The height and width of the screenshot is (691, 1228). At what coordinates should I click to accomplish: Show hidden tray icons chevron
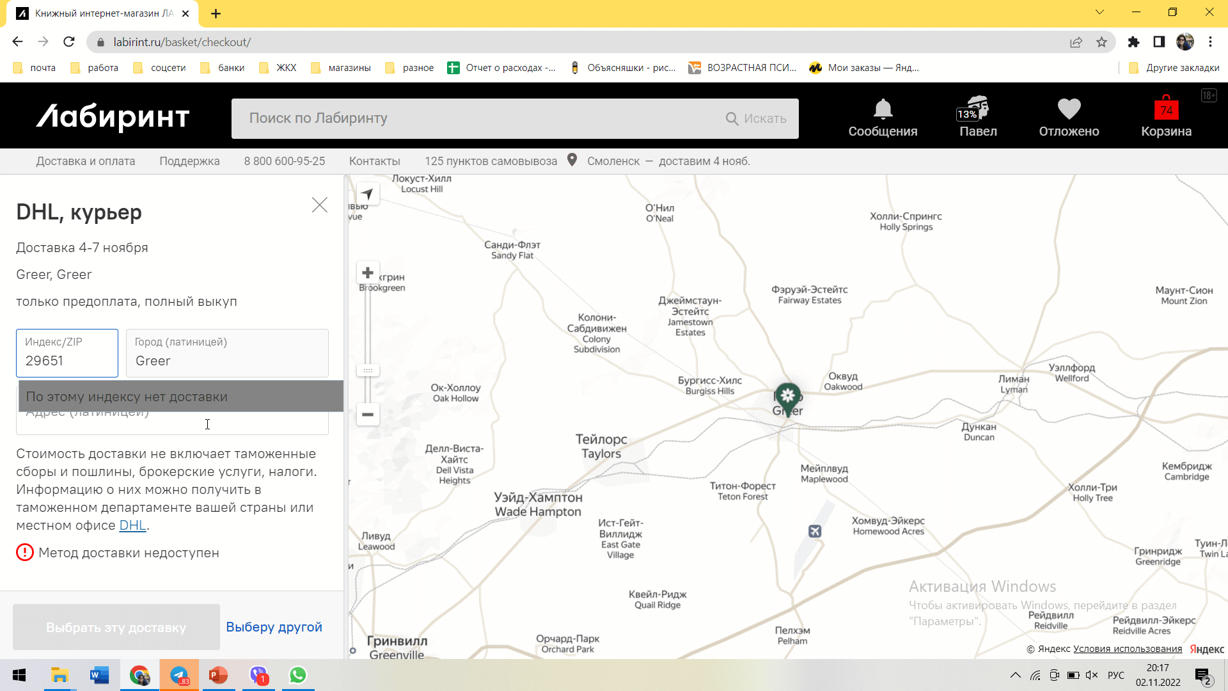[1015, 675]
